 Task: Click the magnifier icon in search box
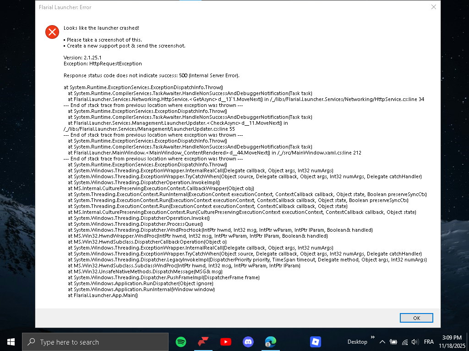click(x=31, y=342)
